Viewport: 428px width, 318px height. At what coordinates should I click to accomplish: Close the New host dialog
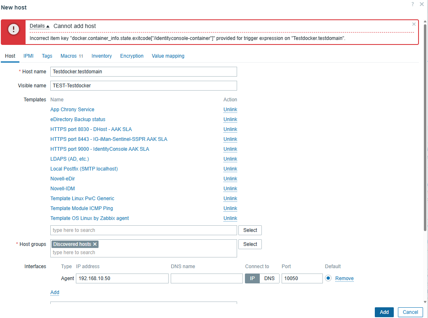point(421,4)
